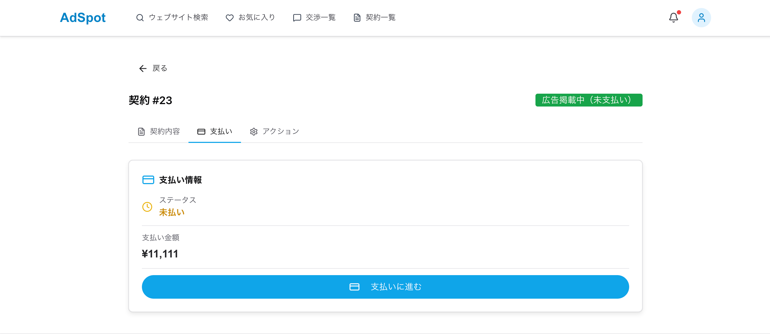The height and width of the screenshot is (334, 770).
Task: Click the chat bubble negotiation icon
Action: coord(297,18)
